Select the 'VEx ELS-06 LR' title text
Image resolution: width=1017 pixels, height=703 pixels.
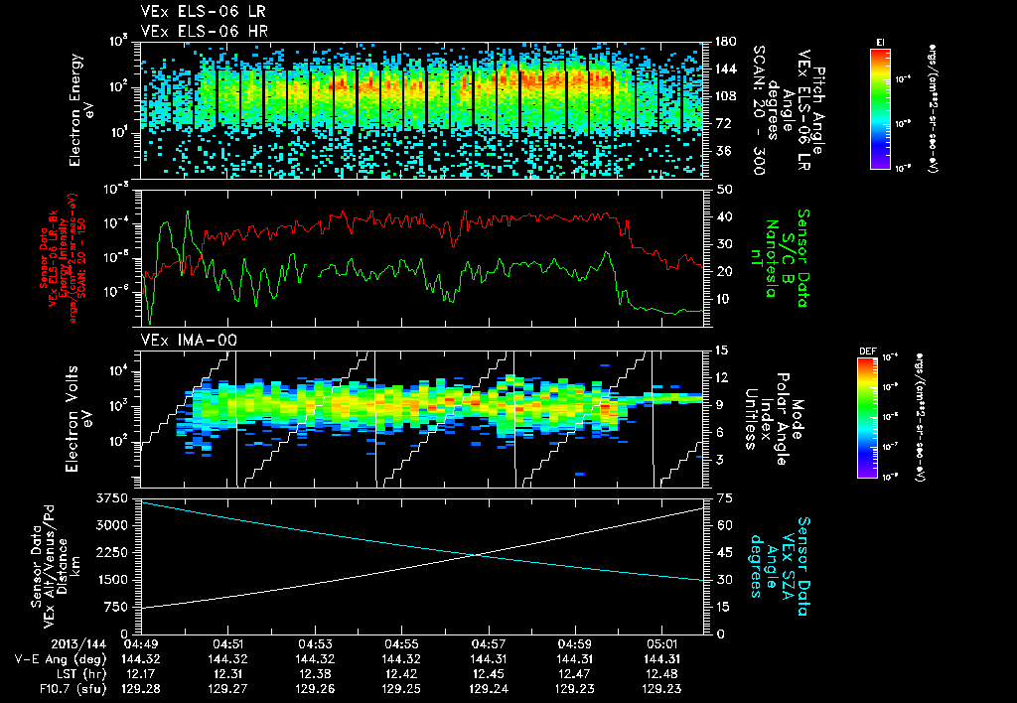[203, 12]
